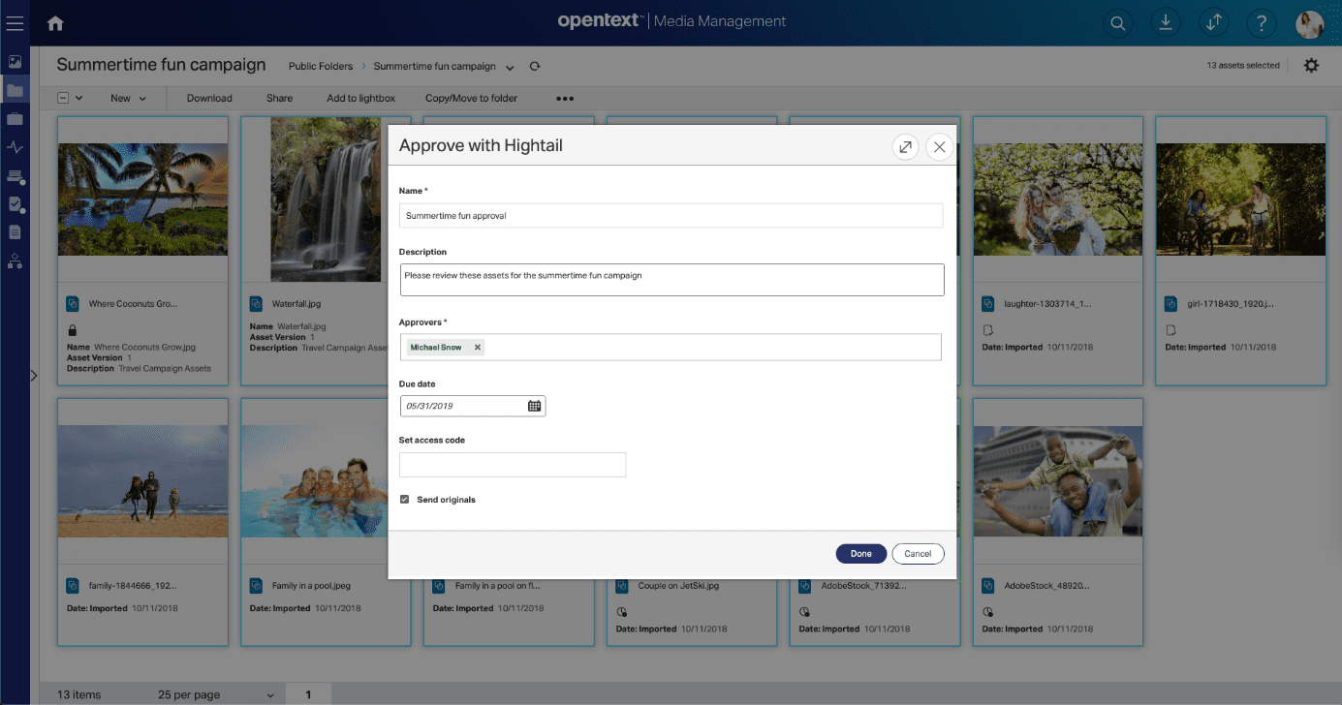1342x705 pixels.
Task: Remove Michael Snow from Approvers
Action: pos(476,345)
